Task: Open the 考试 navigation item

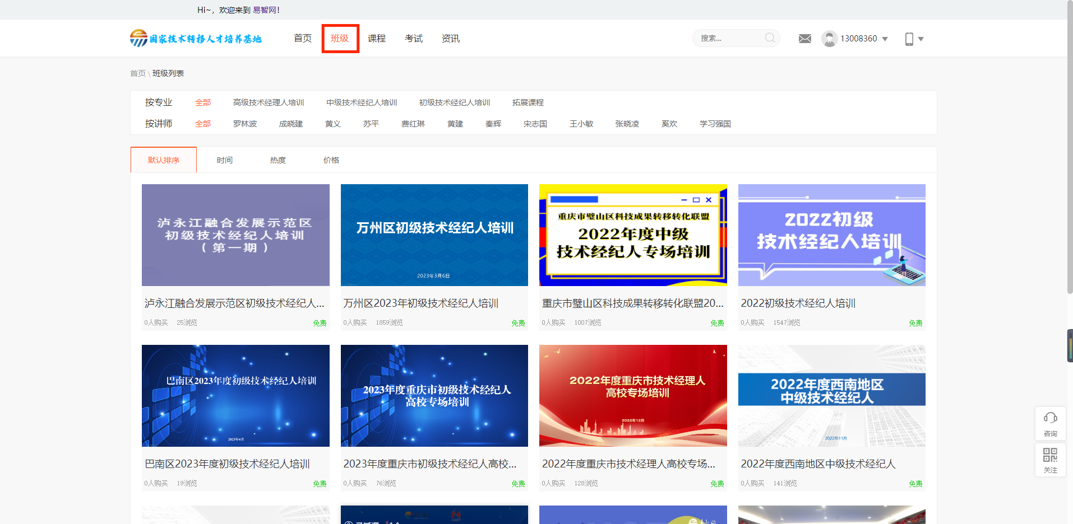Action: [x=414, y=38]
